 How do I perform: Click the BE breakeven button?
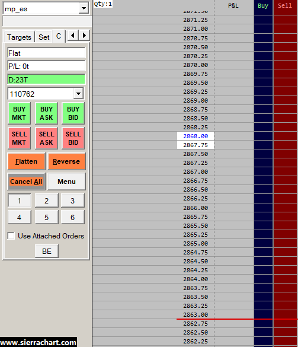47,251
